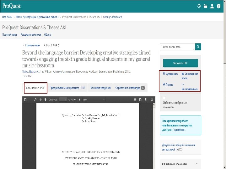Screen dimensions: 226x169
Task: Click 'Цитировать' cite link
Action: 170,74
